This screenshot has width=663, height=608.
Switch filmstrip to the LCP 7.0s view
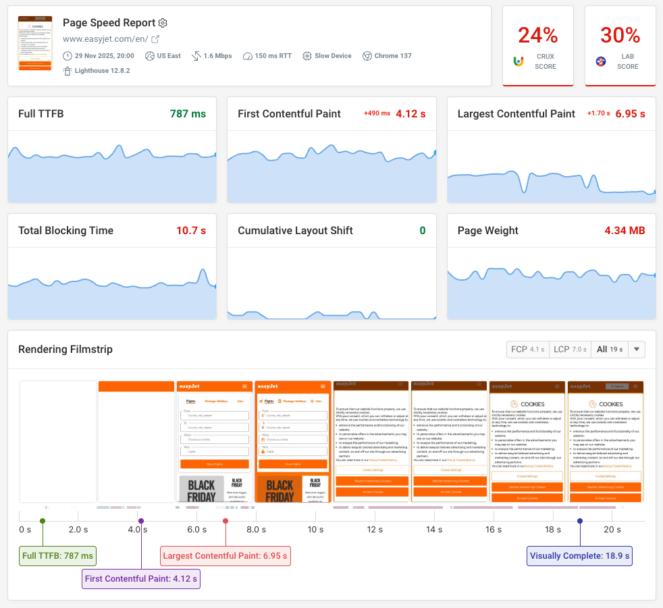pyautogui.click(x=570, y=350)
